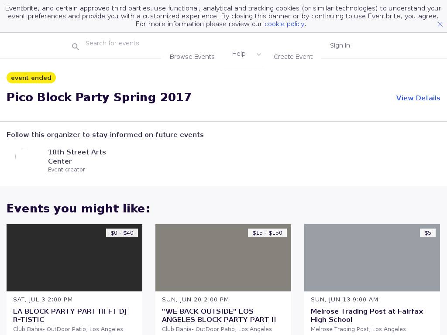
Task: Click the search magnifier icon
Action: pos(76,47)
